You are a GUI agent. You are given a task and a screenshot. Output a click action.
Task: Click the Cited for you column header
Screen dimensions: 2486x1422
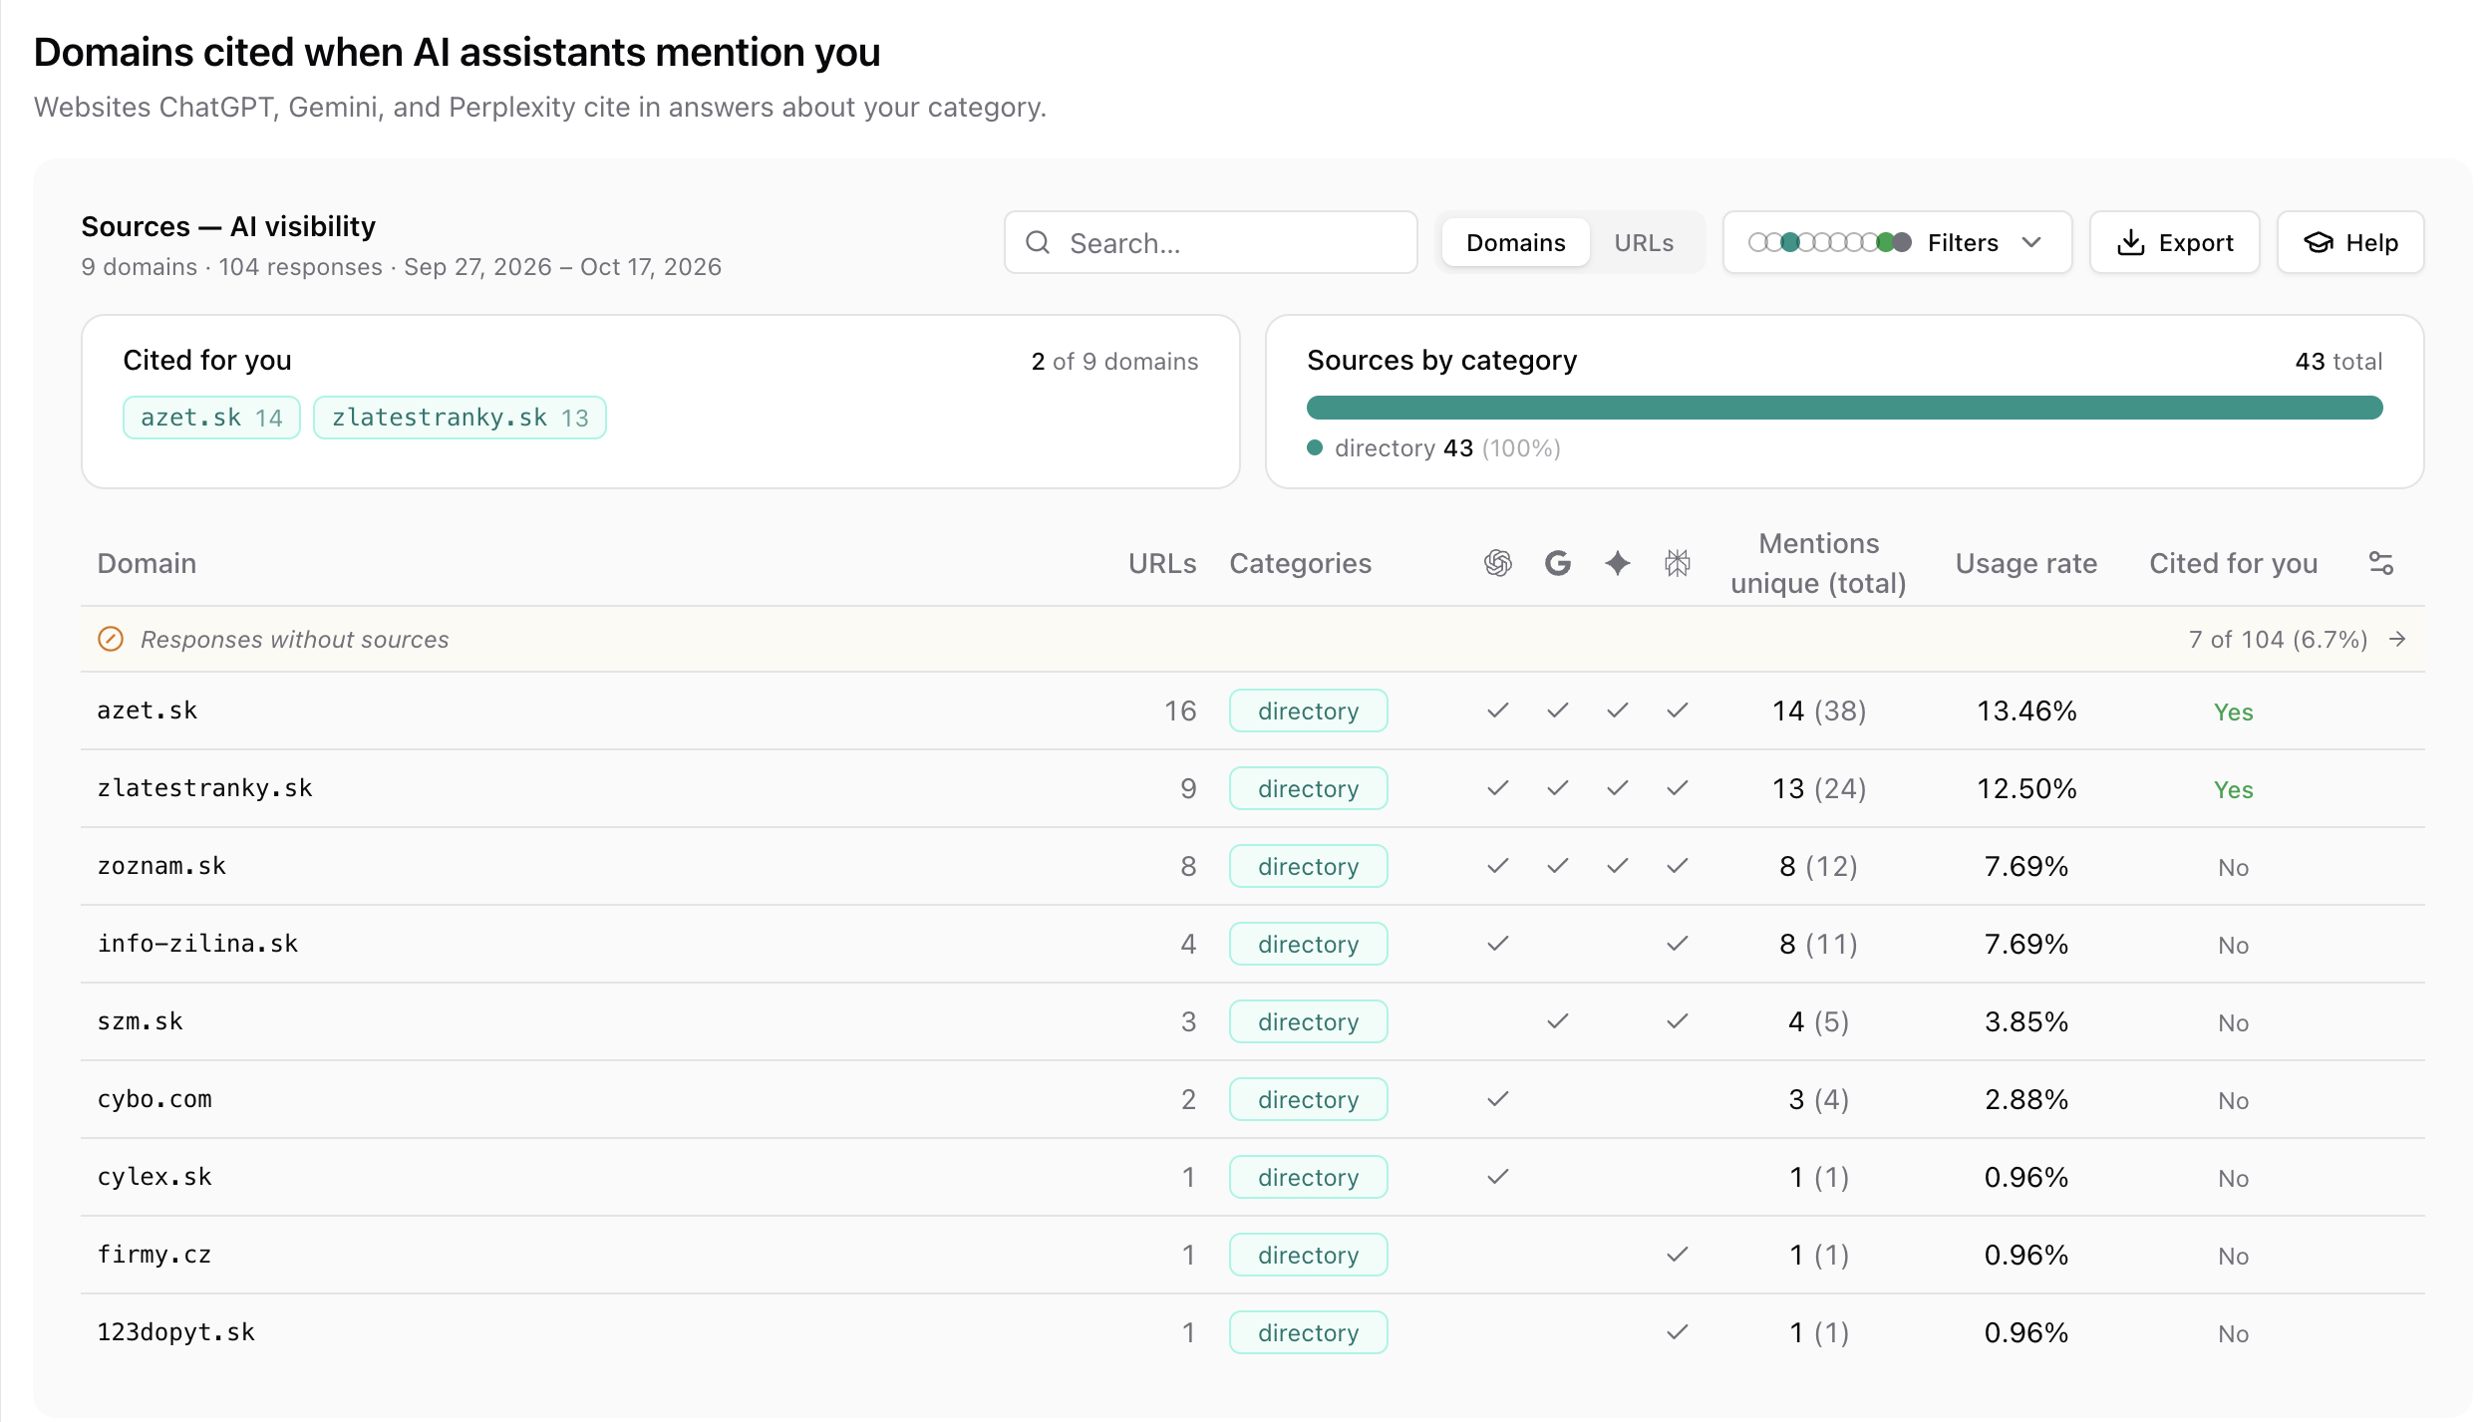[x=2233, y=563]
